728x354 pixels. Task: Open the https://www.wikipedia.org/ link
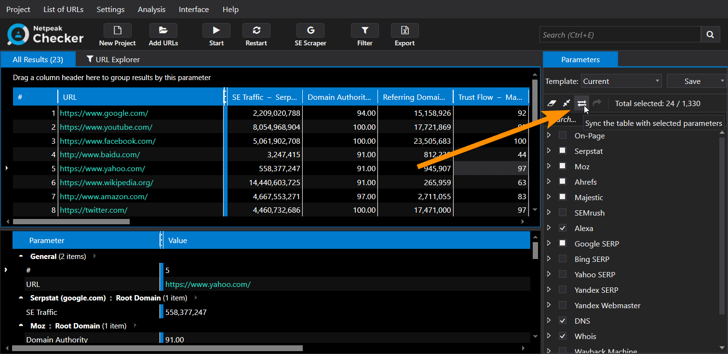coord(107,182)
